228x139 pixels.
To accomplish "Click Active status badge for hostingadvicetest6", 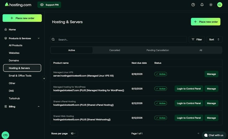I will [160, 103].
